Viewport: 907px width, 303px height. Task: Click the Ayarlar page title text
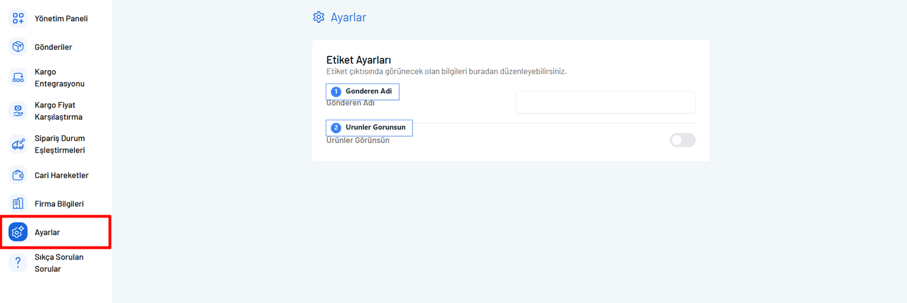348,17
